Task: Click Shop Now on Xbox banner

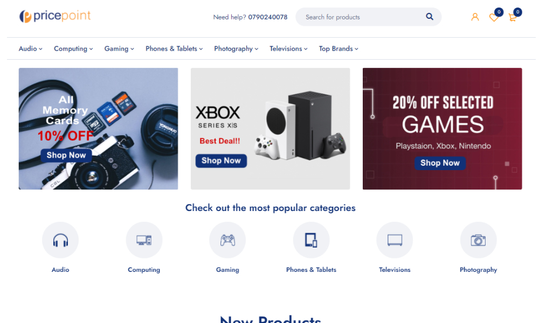Action: (221, 160)
